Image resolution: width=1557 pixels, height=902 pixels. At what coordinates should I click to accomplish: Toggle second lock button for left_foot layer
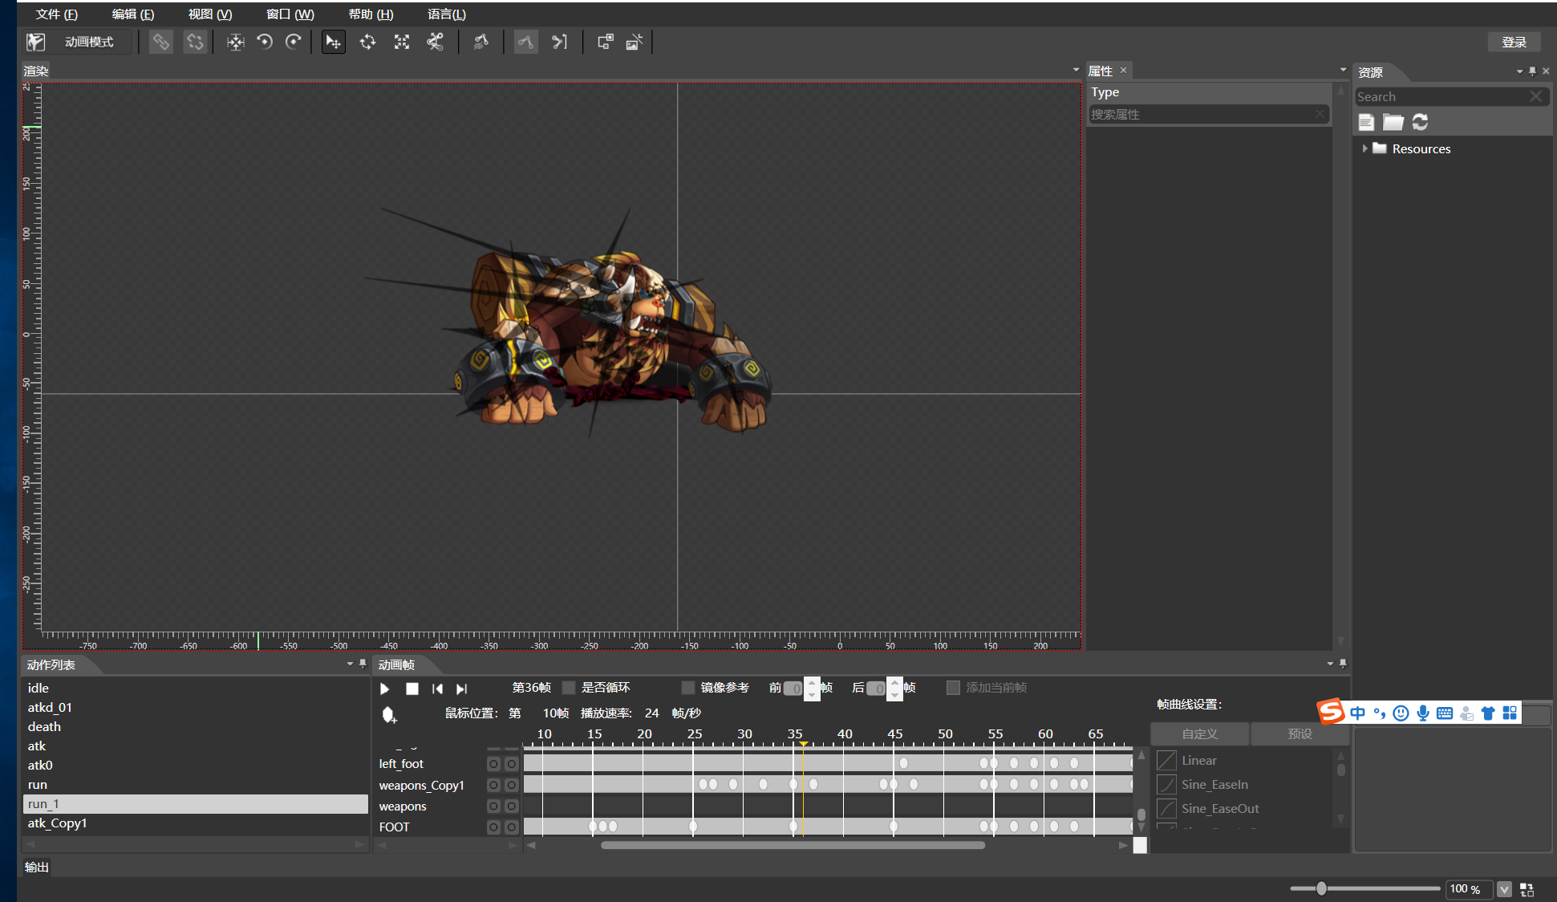(x=511, y=764)
